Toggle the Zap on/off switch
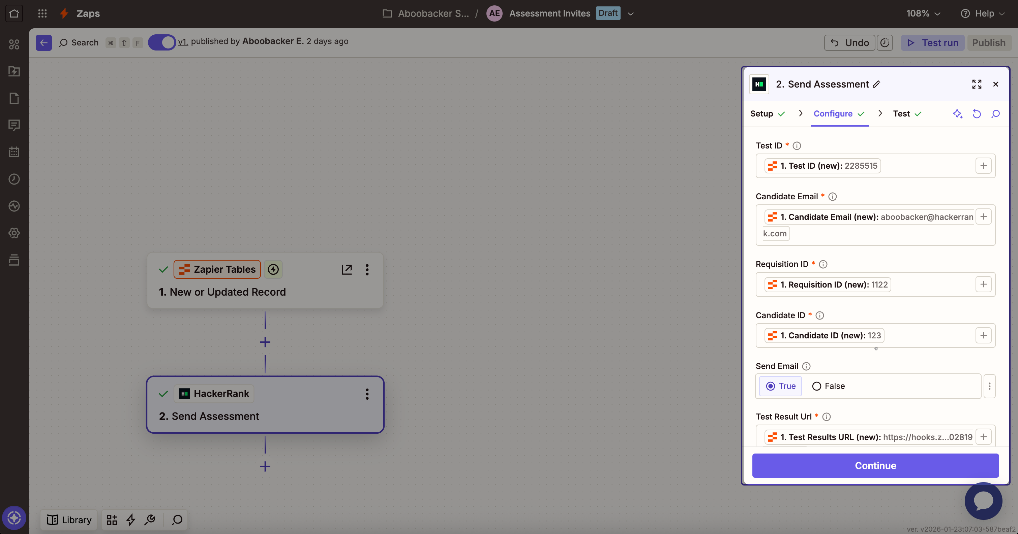The height and width of the screenshot is (534, 1018). click(161, 42)
